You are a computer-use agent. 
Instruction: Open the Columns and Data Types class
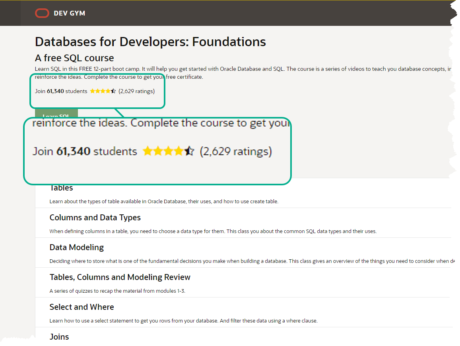pos(95,218)
